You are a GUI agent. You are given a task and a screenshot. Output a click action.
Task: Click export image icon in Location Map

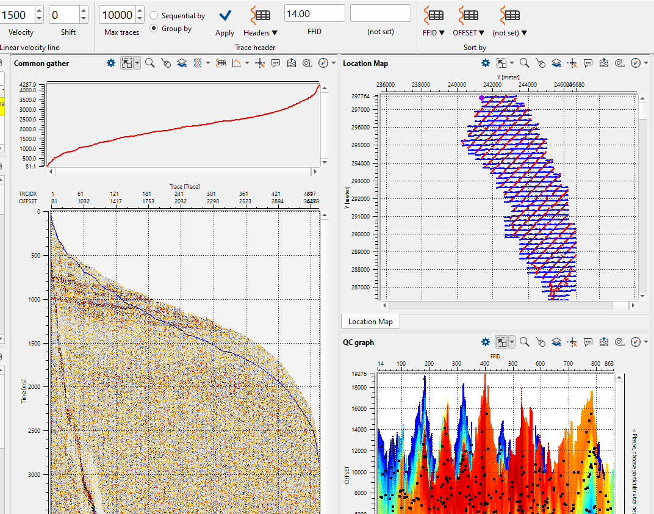point(604,63)
